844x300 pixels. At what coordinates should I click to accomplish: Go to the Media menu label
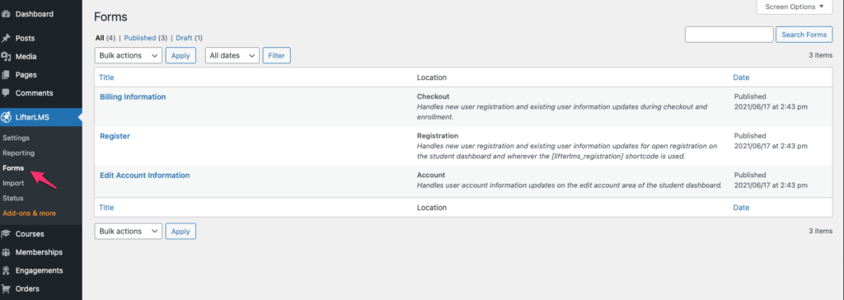(x=26, y=57)
